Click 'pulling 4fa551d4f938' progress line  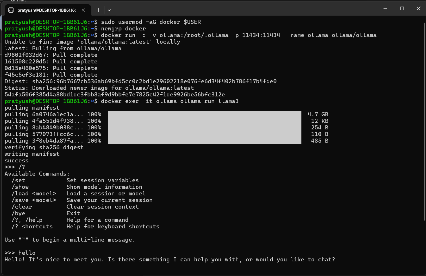[166, 121]
